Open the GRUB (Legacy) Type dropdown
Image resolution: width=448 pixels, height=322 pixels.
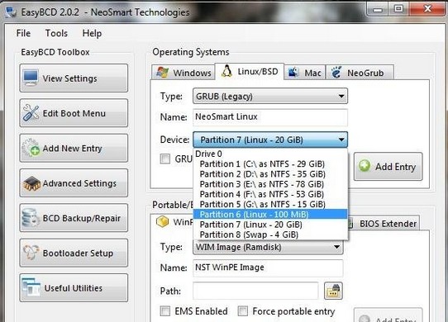(270, 97)
